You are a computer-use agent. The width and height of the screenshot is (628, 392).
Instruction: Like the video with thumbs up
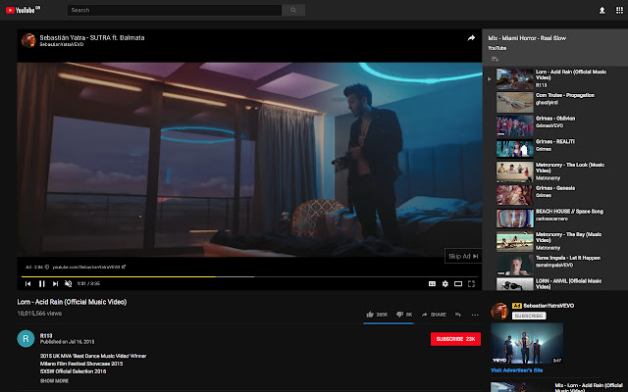click(377, 315)
